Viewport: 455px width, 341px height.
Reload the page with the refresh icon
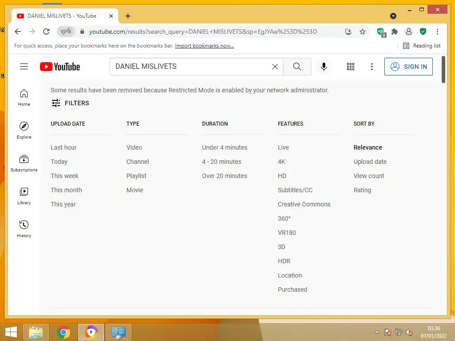coord(46,32)
